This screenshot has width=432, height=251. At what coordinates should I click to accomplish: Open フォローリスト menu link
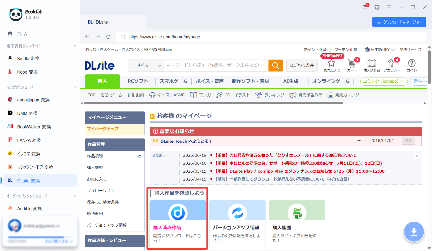[115, 191]
